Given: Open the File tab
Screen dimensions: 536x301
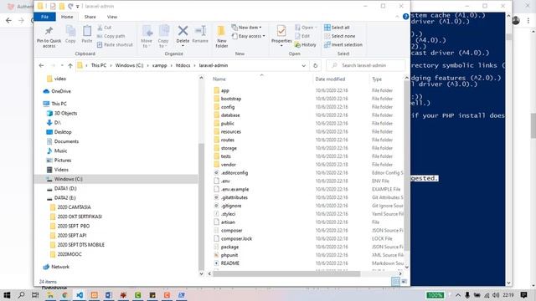Looking at the screenshot, I should (44, 17).
